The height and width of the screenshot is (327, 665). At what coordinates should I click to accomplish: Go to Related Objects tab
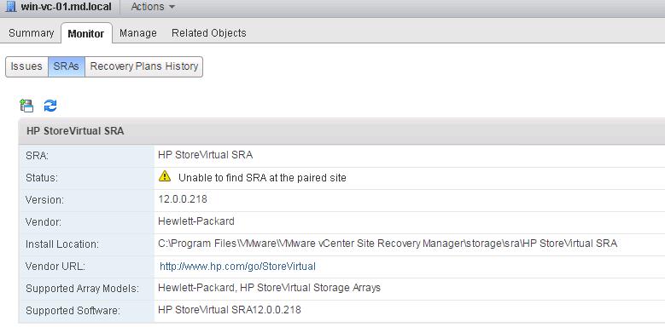(x=208, y=33)
